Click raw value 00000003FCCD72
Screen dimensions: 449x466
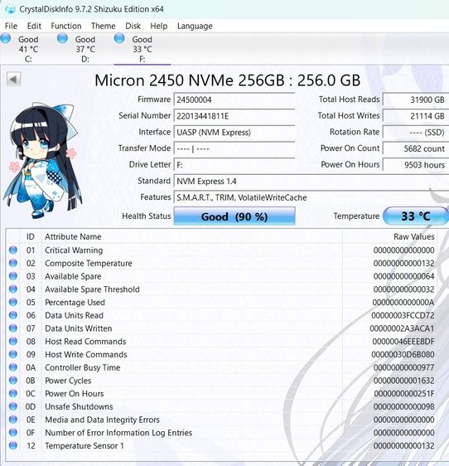point(403,316)
